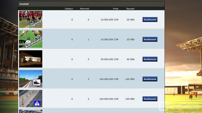Click Ausbauen in the 150.000.000 CIM row
This screenshot has height=113, width=202.
tap(150, 99)
